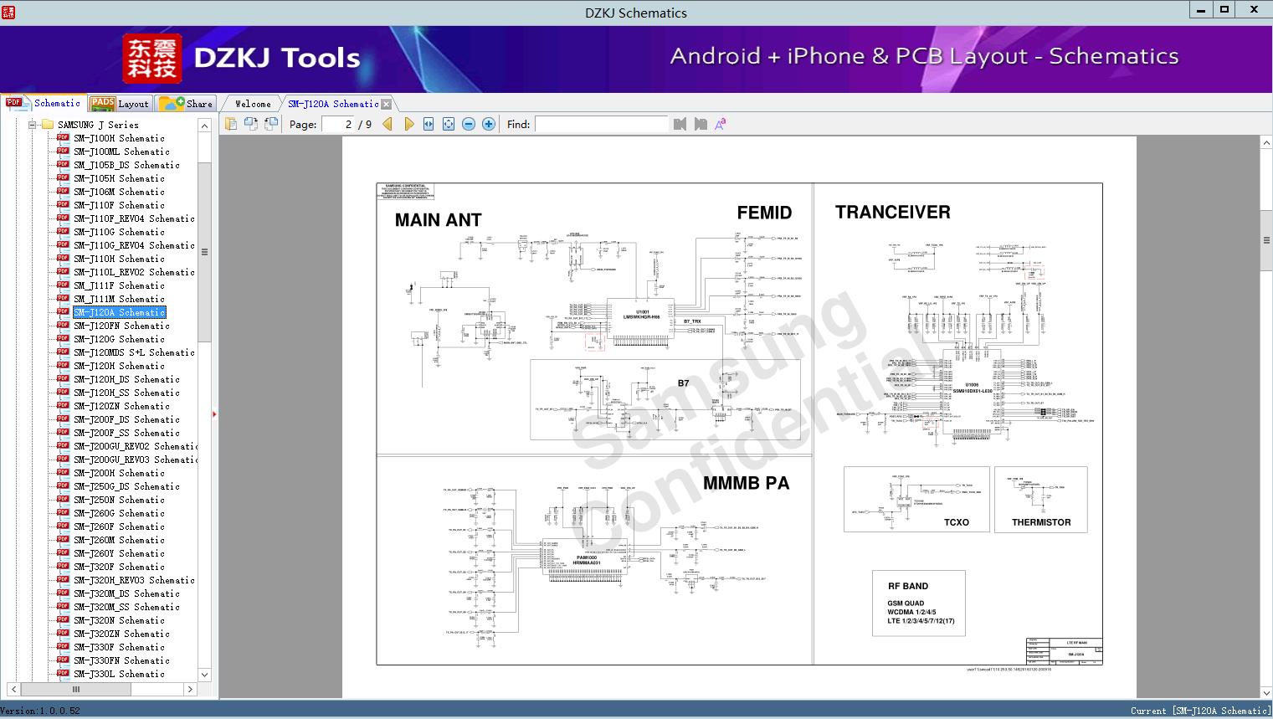Viewport: 1273px width, 719px height.
Task: Click the Find search input field
Action: (601, 124)
